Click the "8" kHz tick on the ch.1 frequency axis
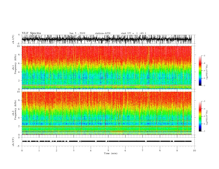 tap(19, 55)
